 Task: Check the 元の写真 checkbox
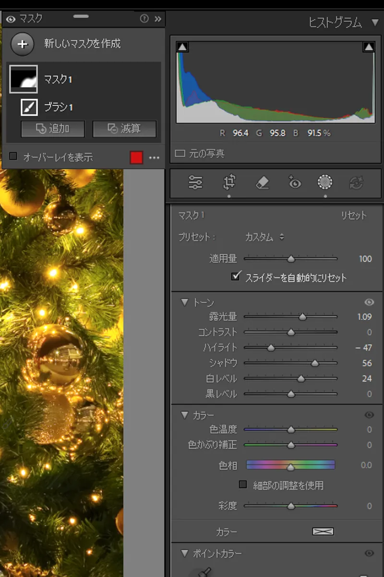(x=180, y=154)
